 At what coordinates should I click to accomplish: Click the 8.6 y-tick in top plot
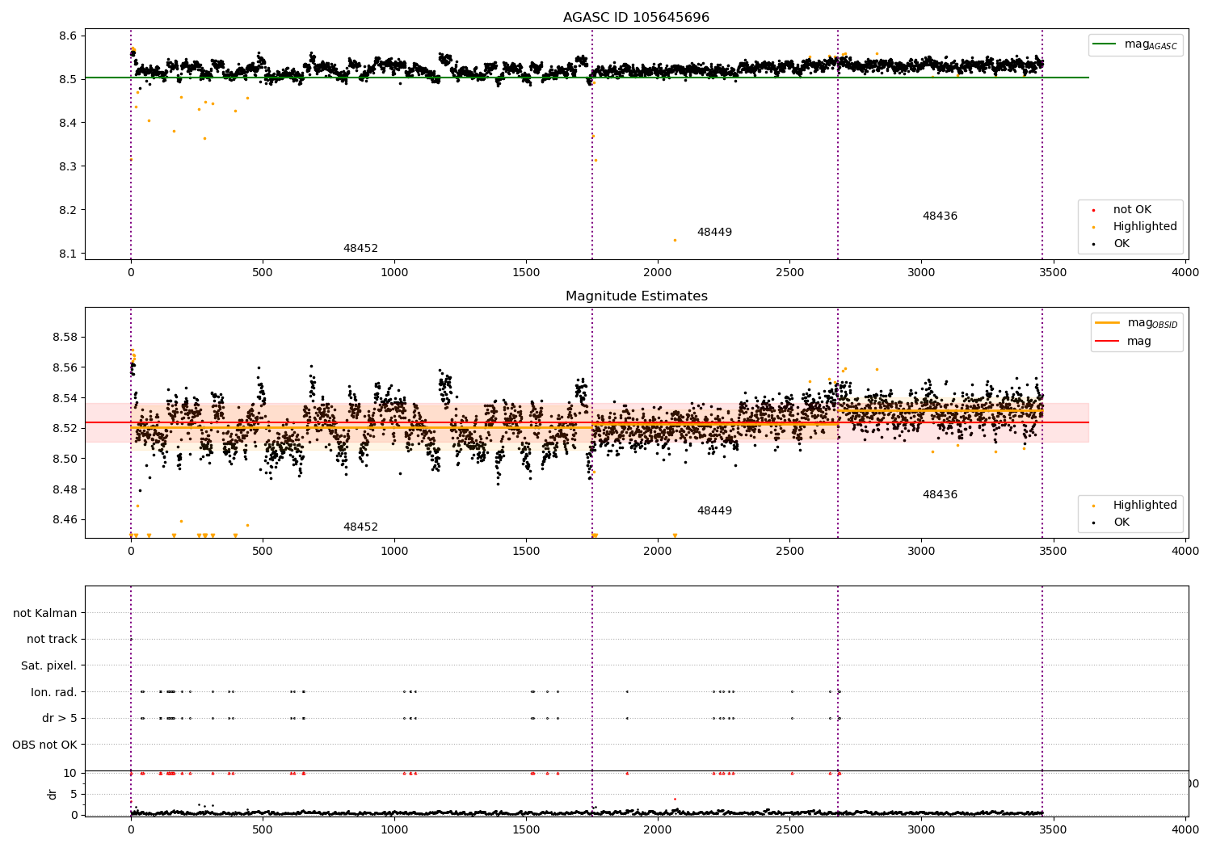pos(68,36)
